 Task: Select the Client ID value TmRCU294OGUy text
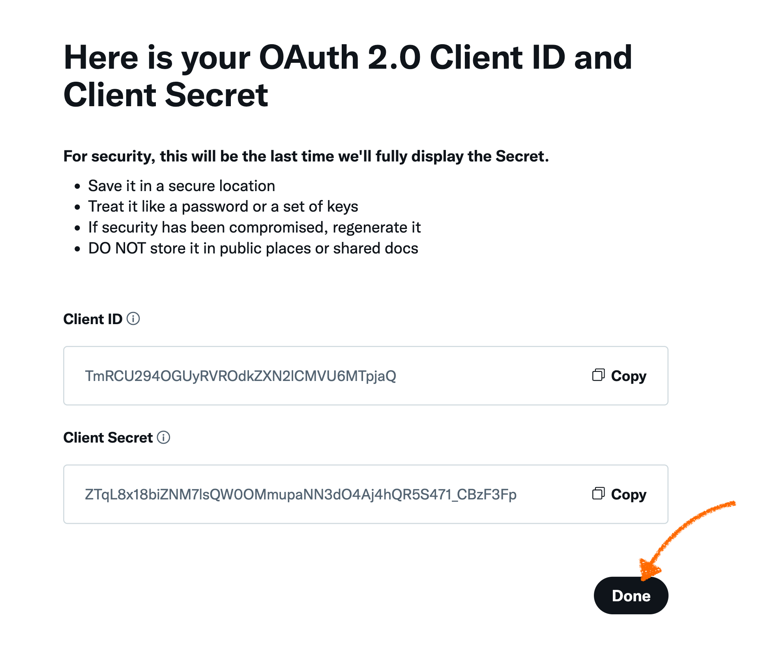tap(241, 376)
